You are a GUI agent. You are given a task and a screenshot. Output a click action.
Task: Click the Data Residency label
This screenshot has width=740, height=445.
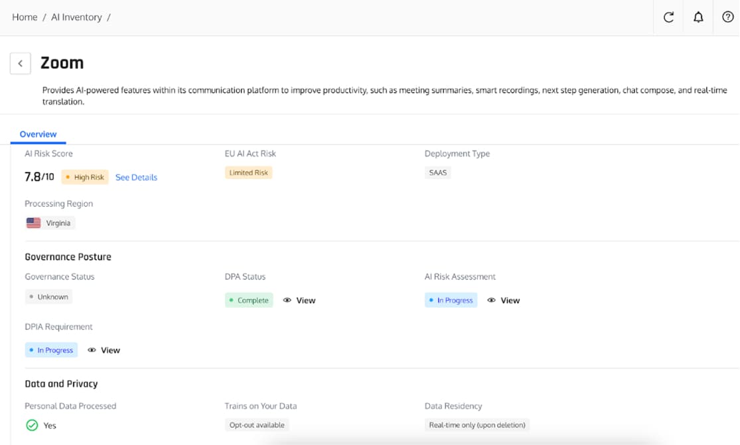click(453, 406)
